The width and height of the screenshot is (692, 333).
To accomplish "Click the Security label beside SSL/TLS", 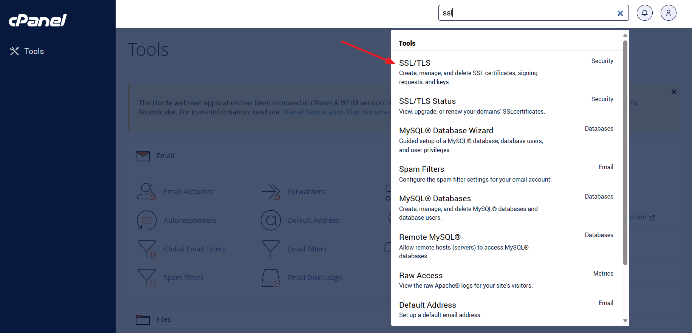I will pyautogui.click(x=602, y=61).
